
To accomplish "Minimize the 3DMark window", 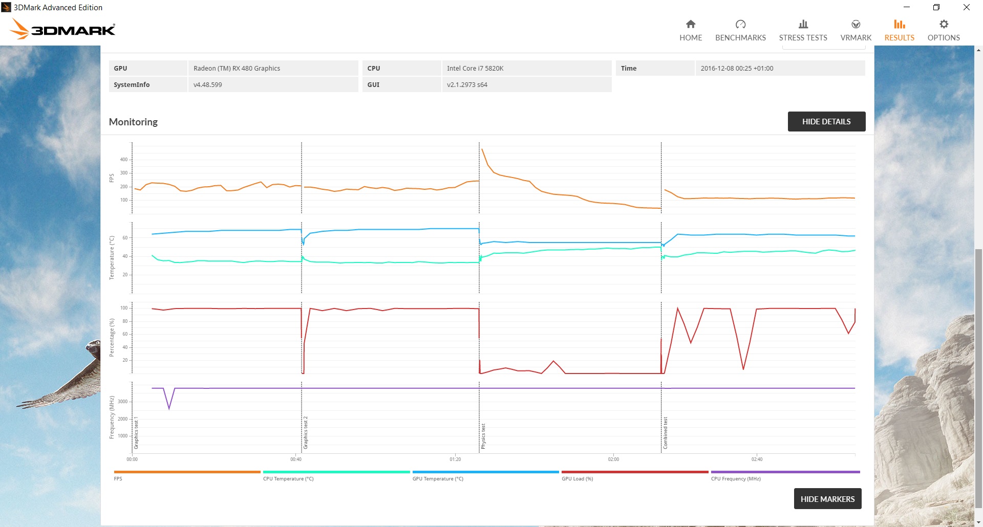I will tap(907, 7).
